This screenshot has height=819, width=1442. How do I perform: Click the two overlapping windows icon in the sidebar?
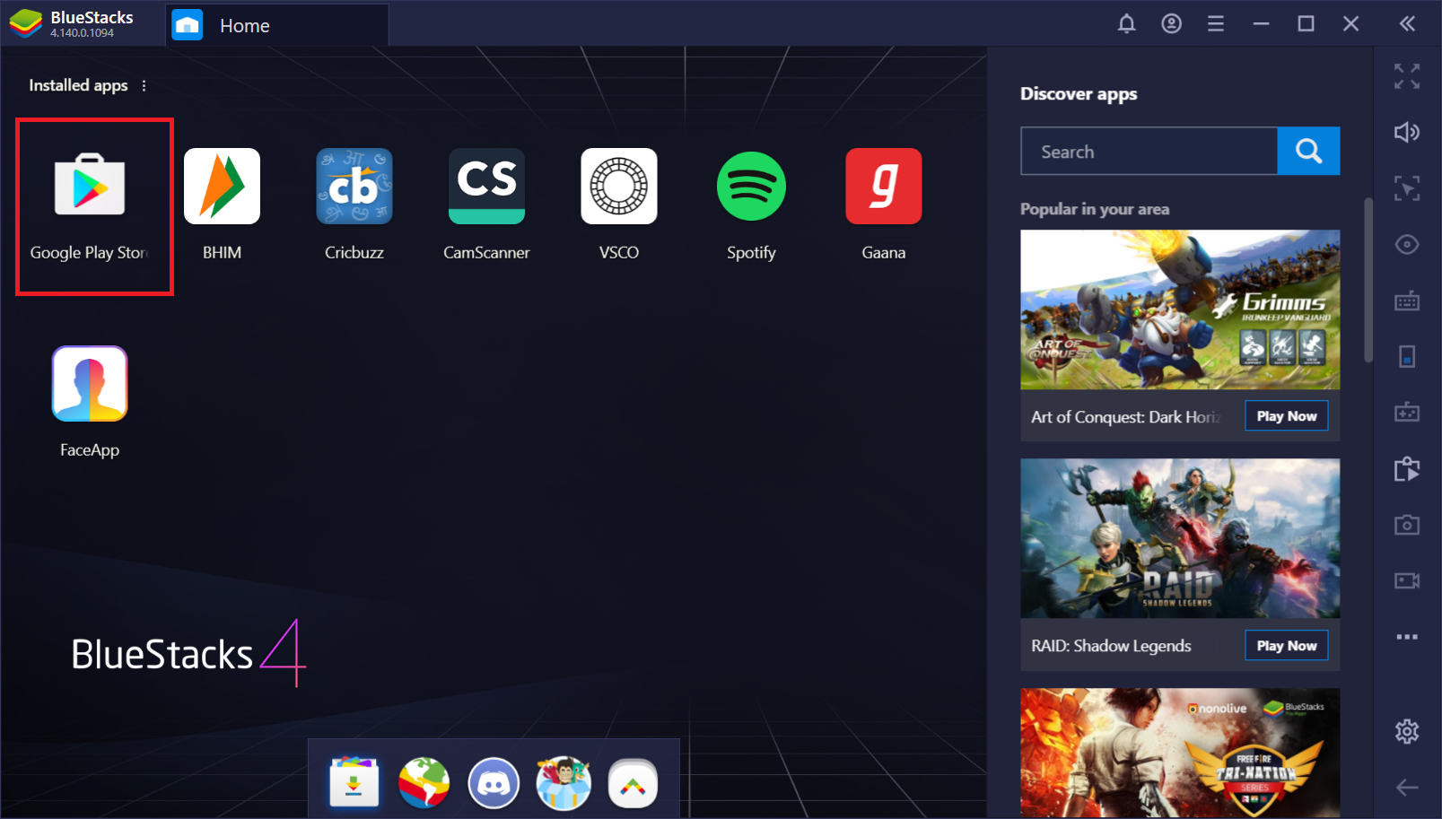1407,469
